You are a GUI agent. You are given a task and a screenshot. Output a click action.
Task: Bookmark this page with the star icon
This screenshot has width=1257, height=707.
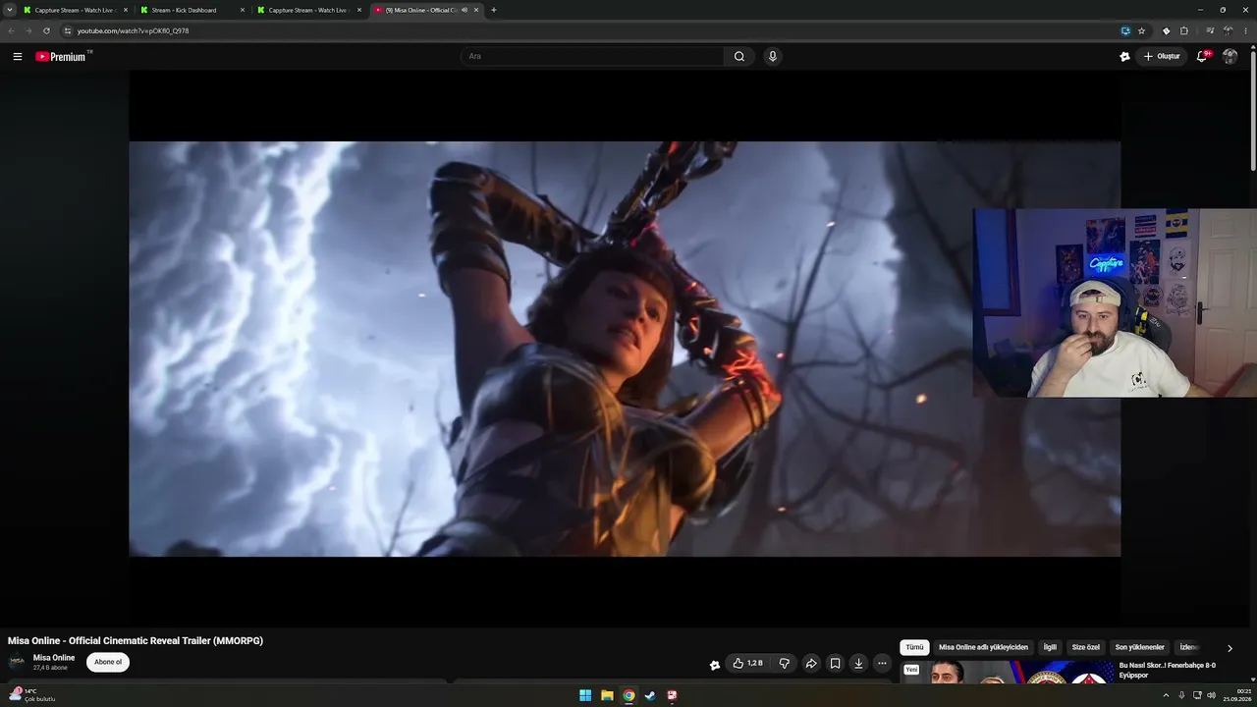click(x=1141, y=30)
